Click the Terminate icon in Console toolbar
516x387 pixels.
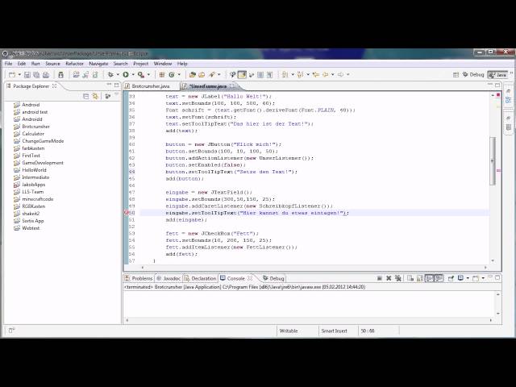coord(380,278)
